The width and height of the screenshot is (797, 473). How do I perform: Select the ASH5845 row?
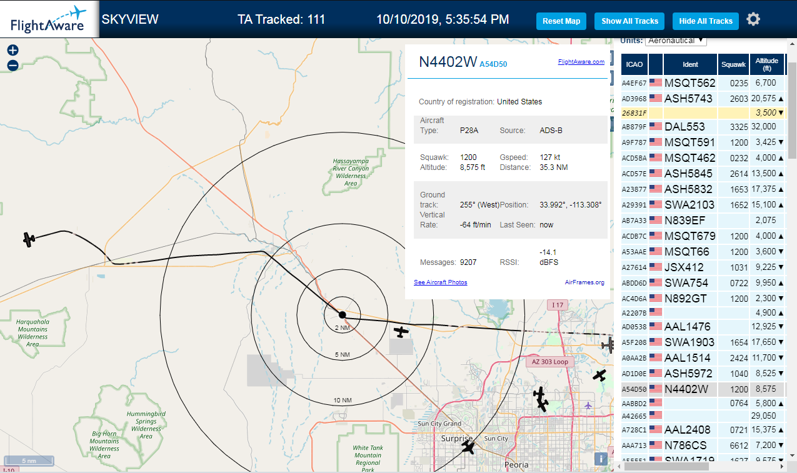pos(703,173)
